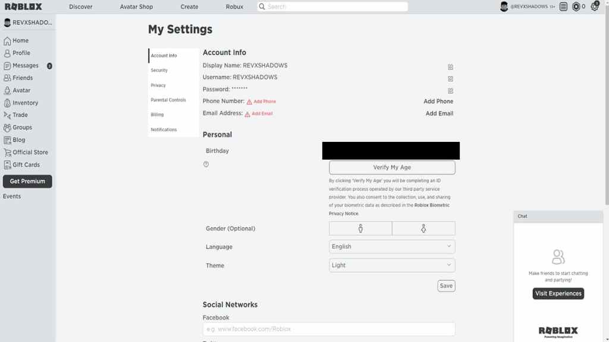Go to the Privacy settings tab

(158, 85)
